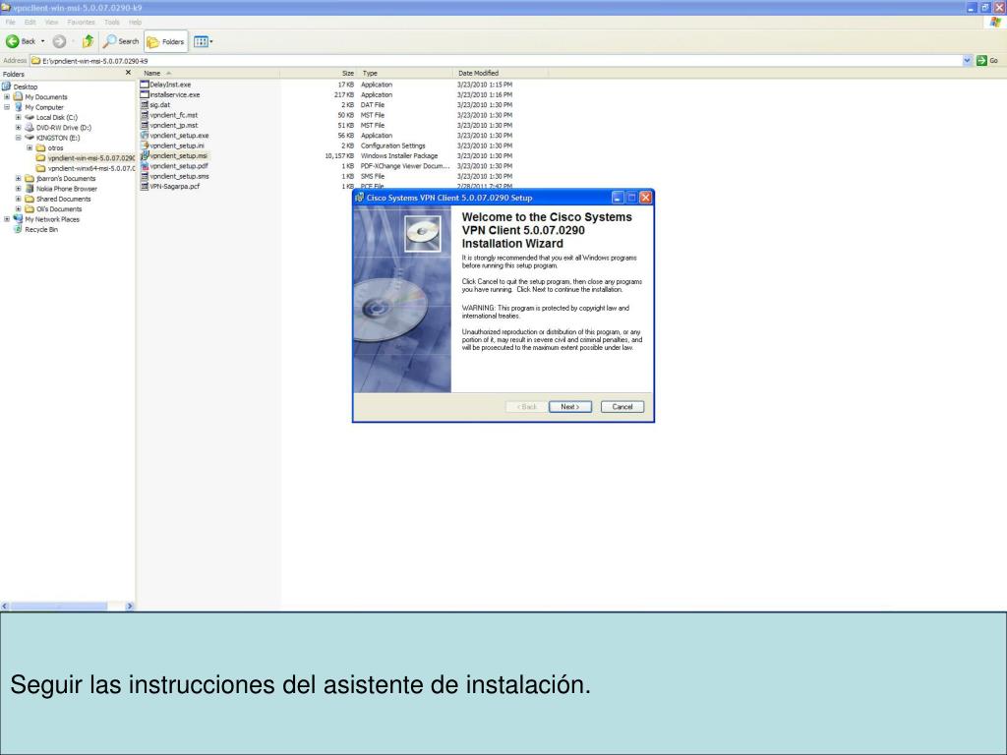Click the Forward arrow in Explorer toolbar
1007x755 pixels.
click(x=59, y=41)
